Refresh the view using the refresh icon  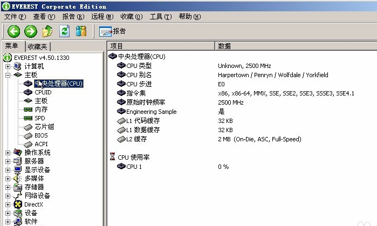click(x=64, y=31)
